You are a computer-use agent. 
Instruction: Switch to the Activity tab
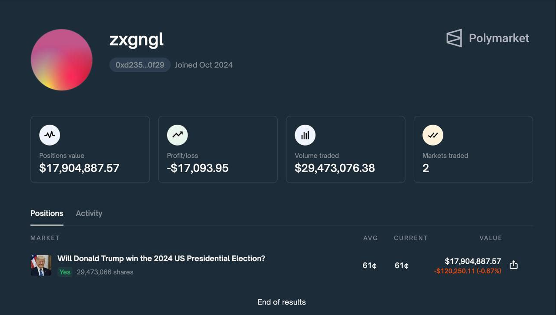[89, 213]
